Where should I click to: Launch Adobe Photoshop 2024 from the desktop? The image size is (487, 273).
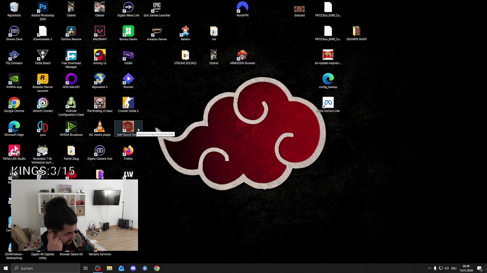pos(43,11)
